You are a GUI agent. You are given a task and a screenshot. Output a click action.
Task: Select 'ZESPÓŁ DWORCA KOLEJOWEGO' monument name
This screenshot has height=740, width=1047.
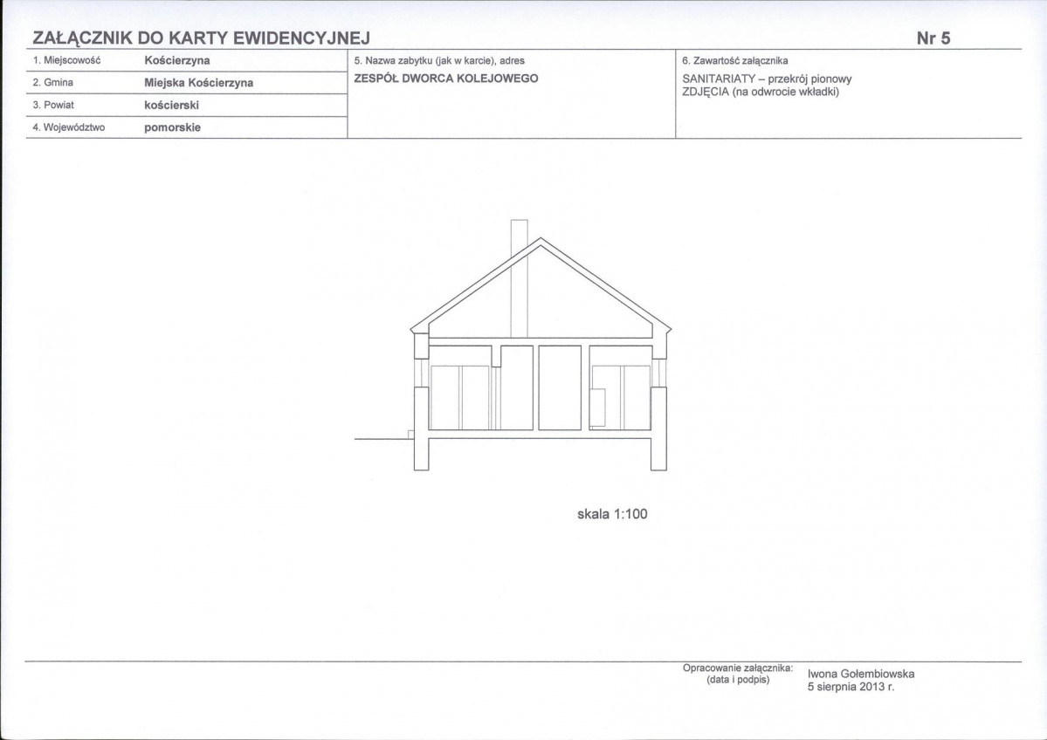point(445,78)
